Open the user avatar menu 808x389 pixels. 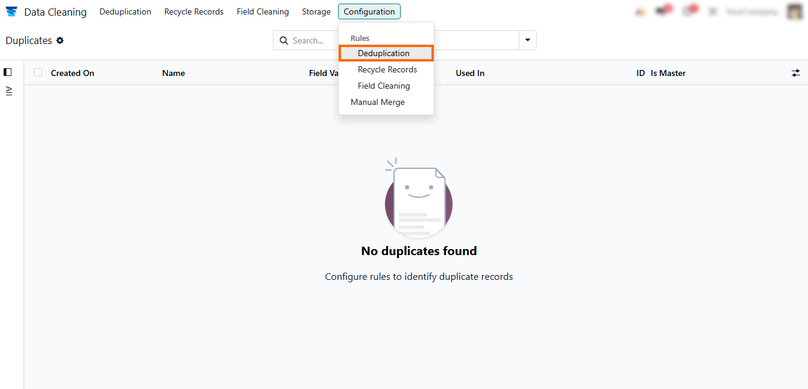(x=795, y=11)
